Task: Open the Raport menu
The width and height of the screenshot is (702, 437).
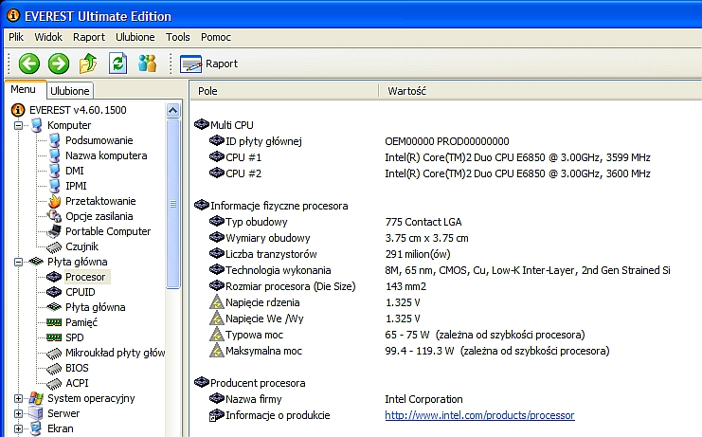Action: pos(89,37)
